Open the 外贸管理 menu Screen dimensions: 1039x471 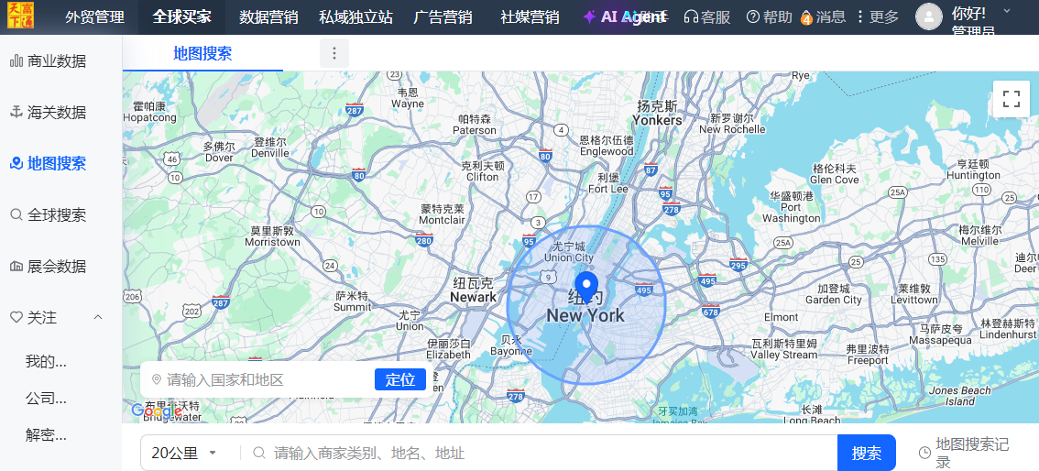[94, 17]
